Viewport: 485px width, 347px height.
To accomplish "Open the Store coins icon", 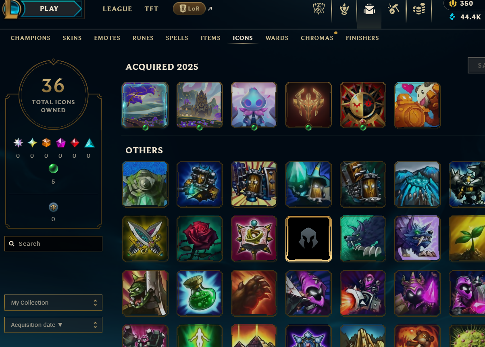I will [x=419, y=9].
